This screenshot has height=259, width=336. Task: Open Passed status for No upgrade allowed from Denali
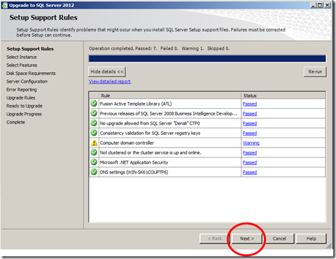(250, 123)
